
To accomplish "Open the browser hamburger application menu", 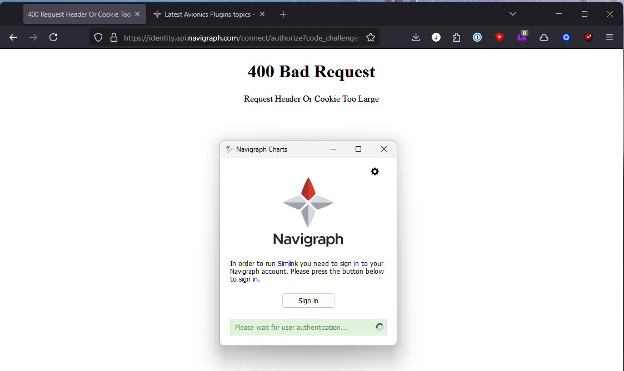I will click(x=610, y=37).
